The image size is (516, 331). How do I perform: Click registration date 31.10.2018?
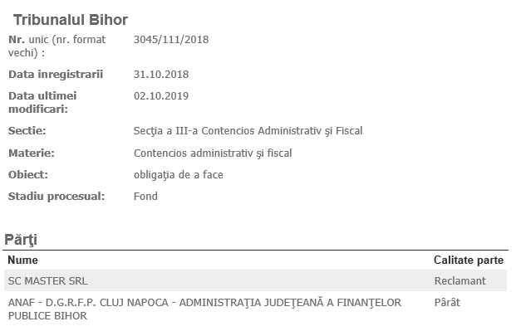161,75
